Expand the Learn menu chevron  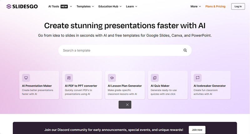coord(136,7)
